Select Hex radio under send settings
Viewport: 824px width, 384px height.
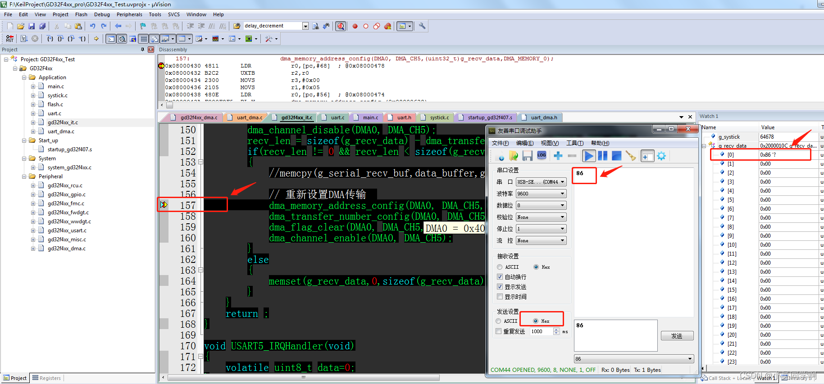[x=536, y=321]
